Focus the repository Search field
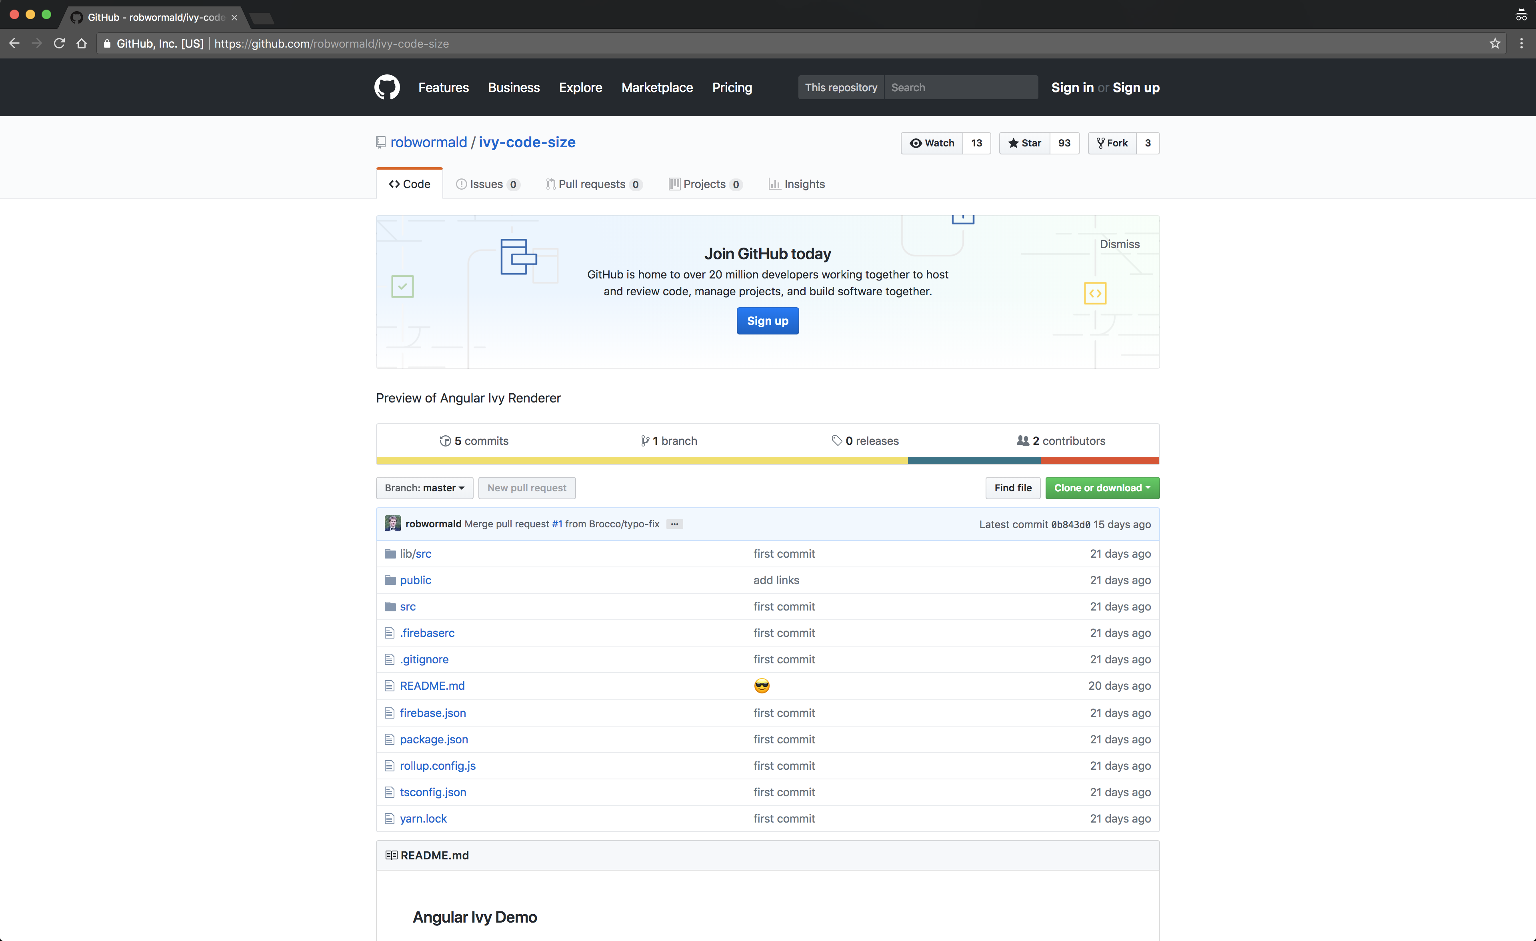The image size is (1536, 941). click(x=961, y=87)
